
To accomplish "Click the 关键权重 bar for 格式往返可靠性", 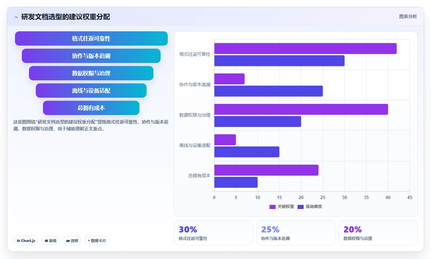I will (x=306, y=49).
